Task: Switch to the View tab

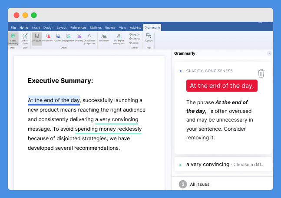Action: (x=122, y=28)
